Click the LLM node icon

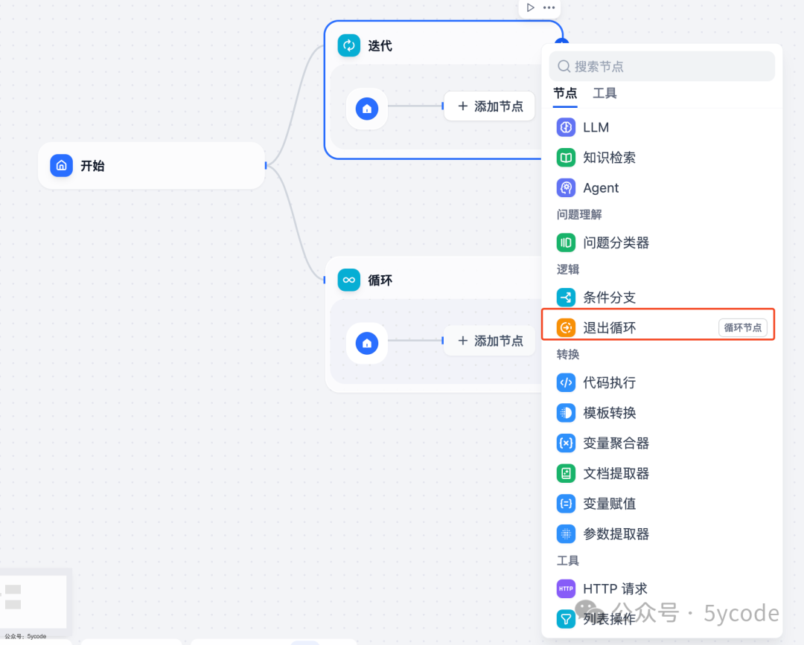click(566, 127)
